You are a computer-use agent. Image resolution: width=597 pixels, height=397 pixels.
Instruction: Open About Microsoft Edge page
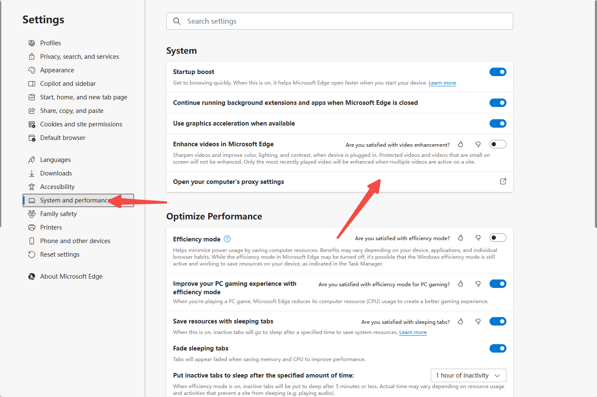click(71, 277)
